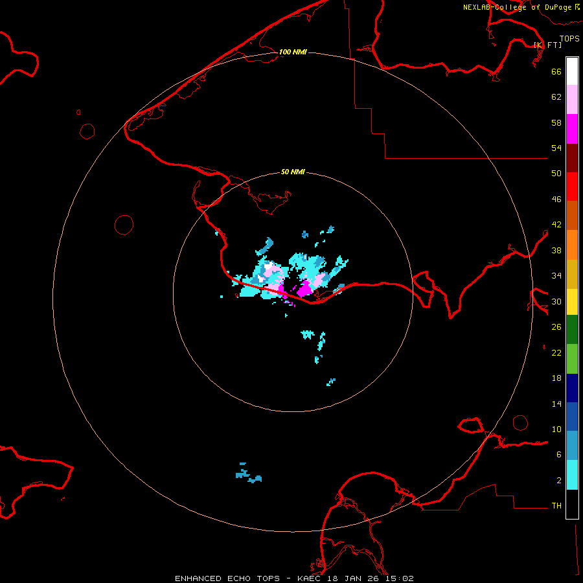Click the '46' legend value
The width and height of the screenshot is (583, 583).
(556, 199)
